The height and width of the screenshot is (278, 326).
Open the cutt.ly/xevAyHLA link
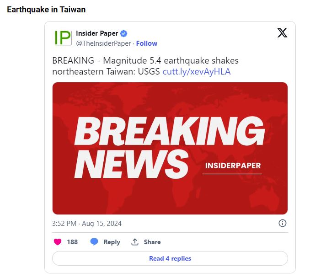point(197,71)
